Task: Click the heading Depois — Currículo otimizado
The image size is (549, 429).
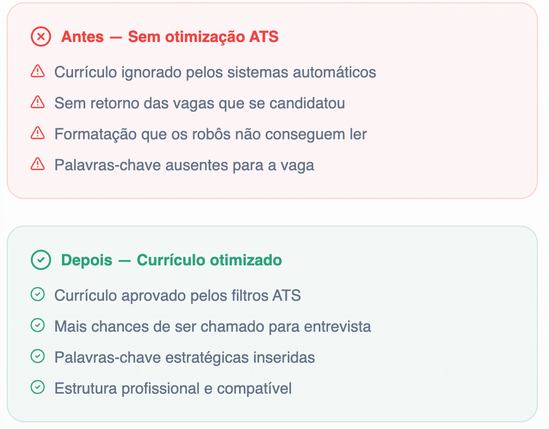Action: [171, 260]
